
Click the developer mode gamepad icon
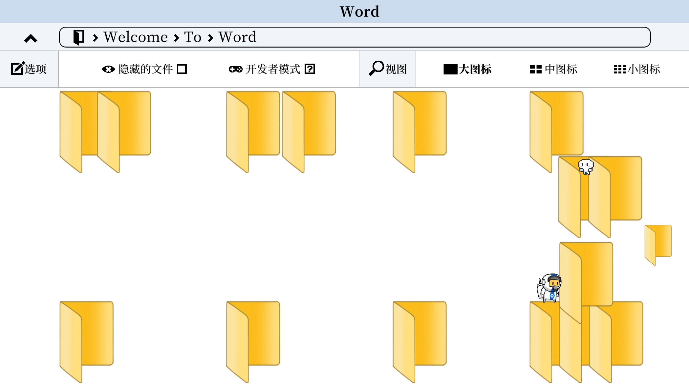pyautogui.click(x=235, y=69)
